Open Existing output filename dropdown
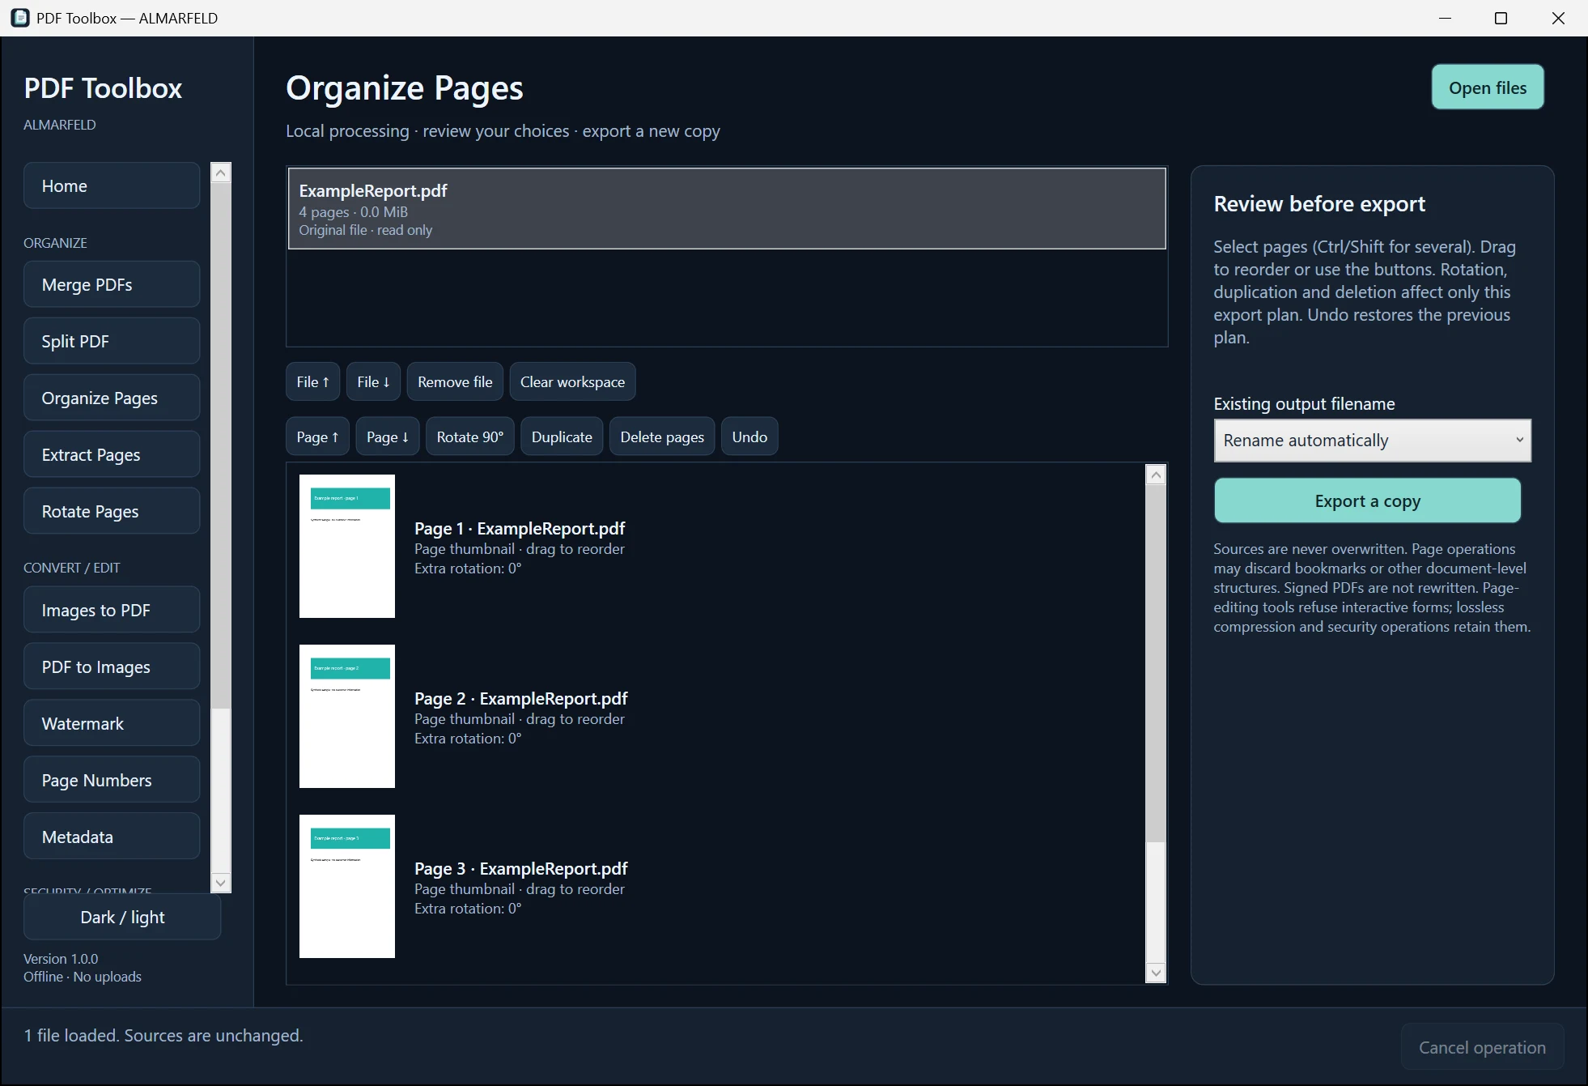Screen dimensions: 1588x1086 [x=1372, y=441]
